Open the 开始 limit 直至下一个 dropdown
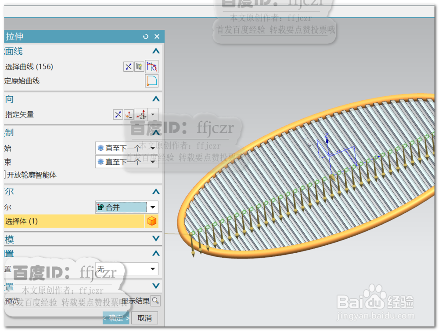The image size is (439, 331). (x=126, y=148)
